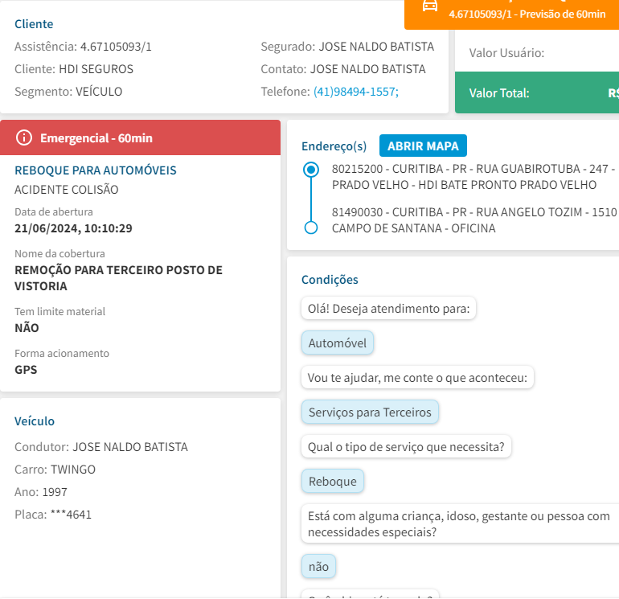Click the question about criança, idoso, gestante
Screen dimensions: 619x599
click(460, 524)
